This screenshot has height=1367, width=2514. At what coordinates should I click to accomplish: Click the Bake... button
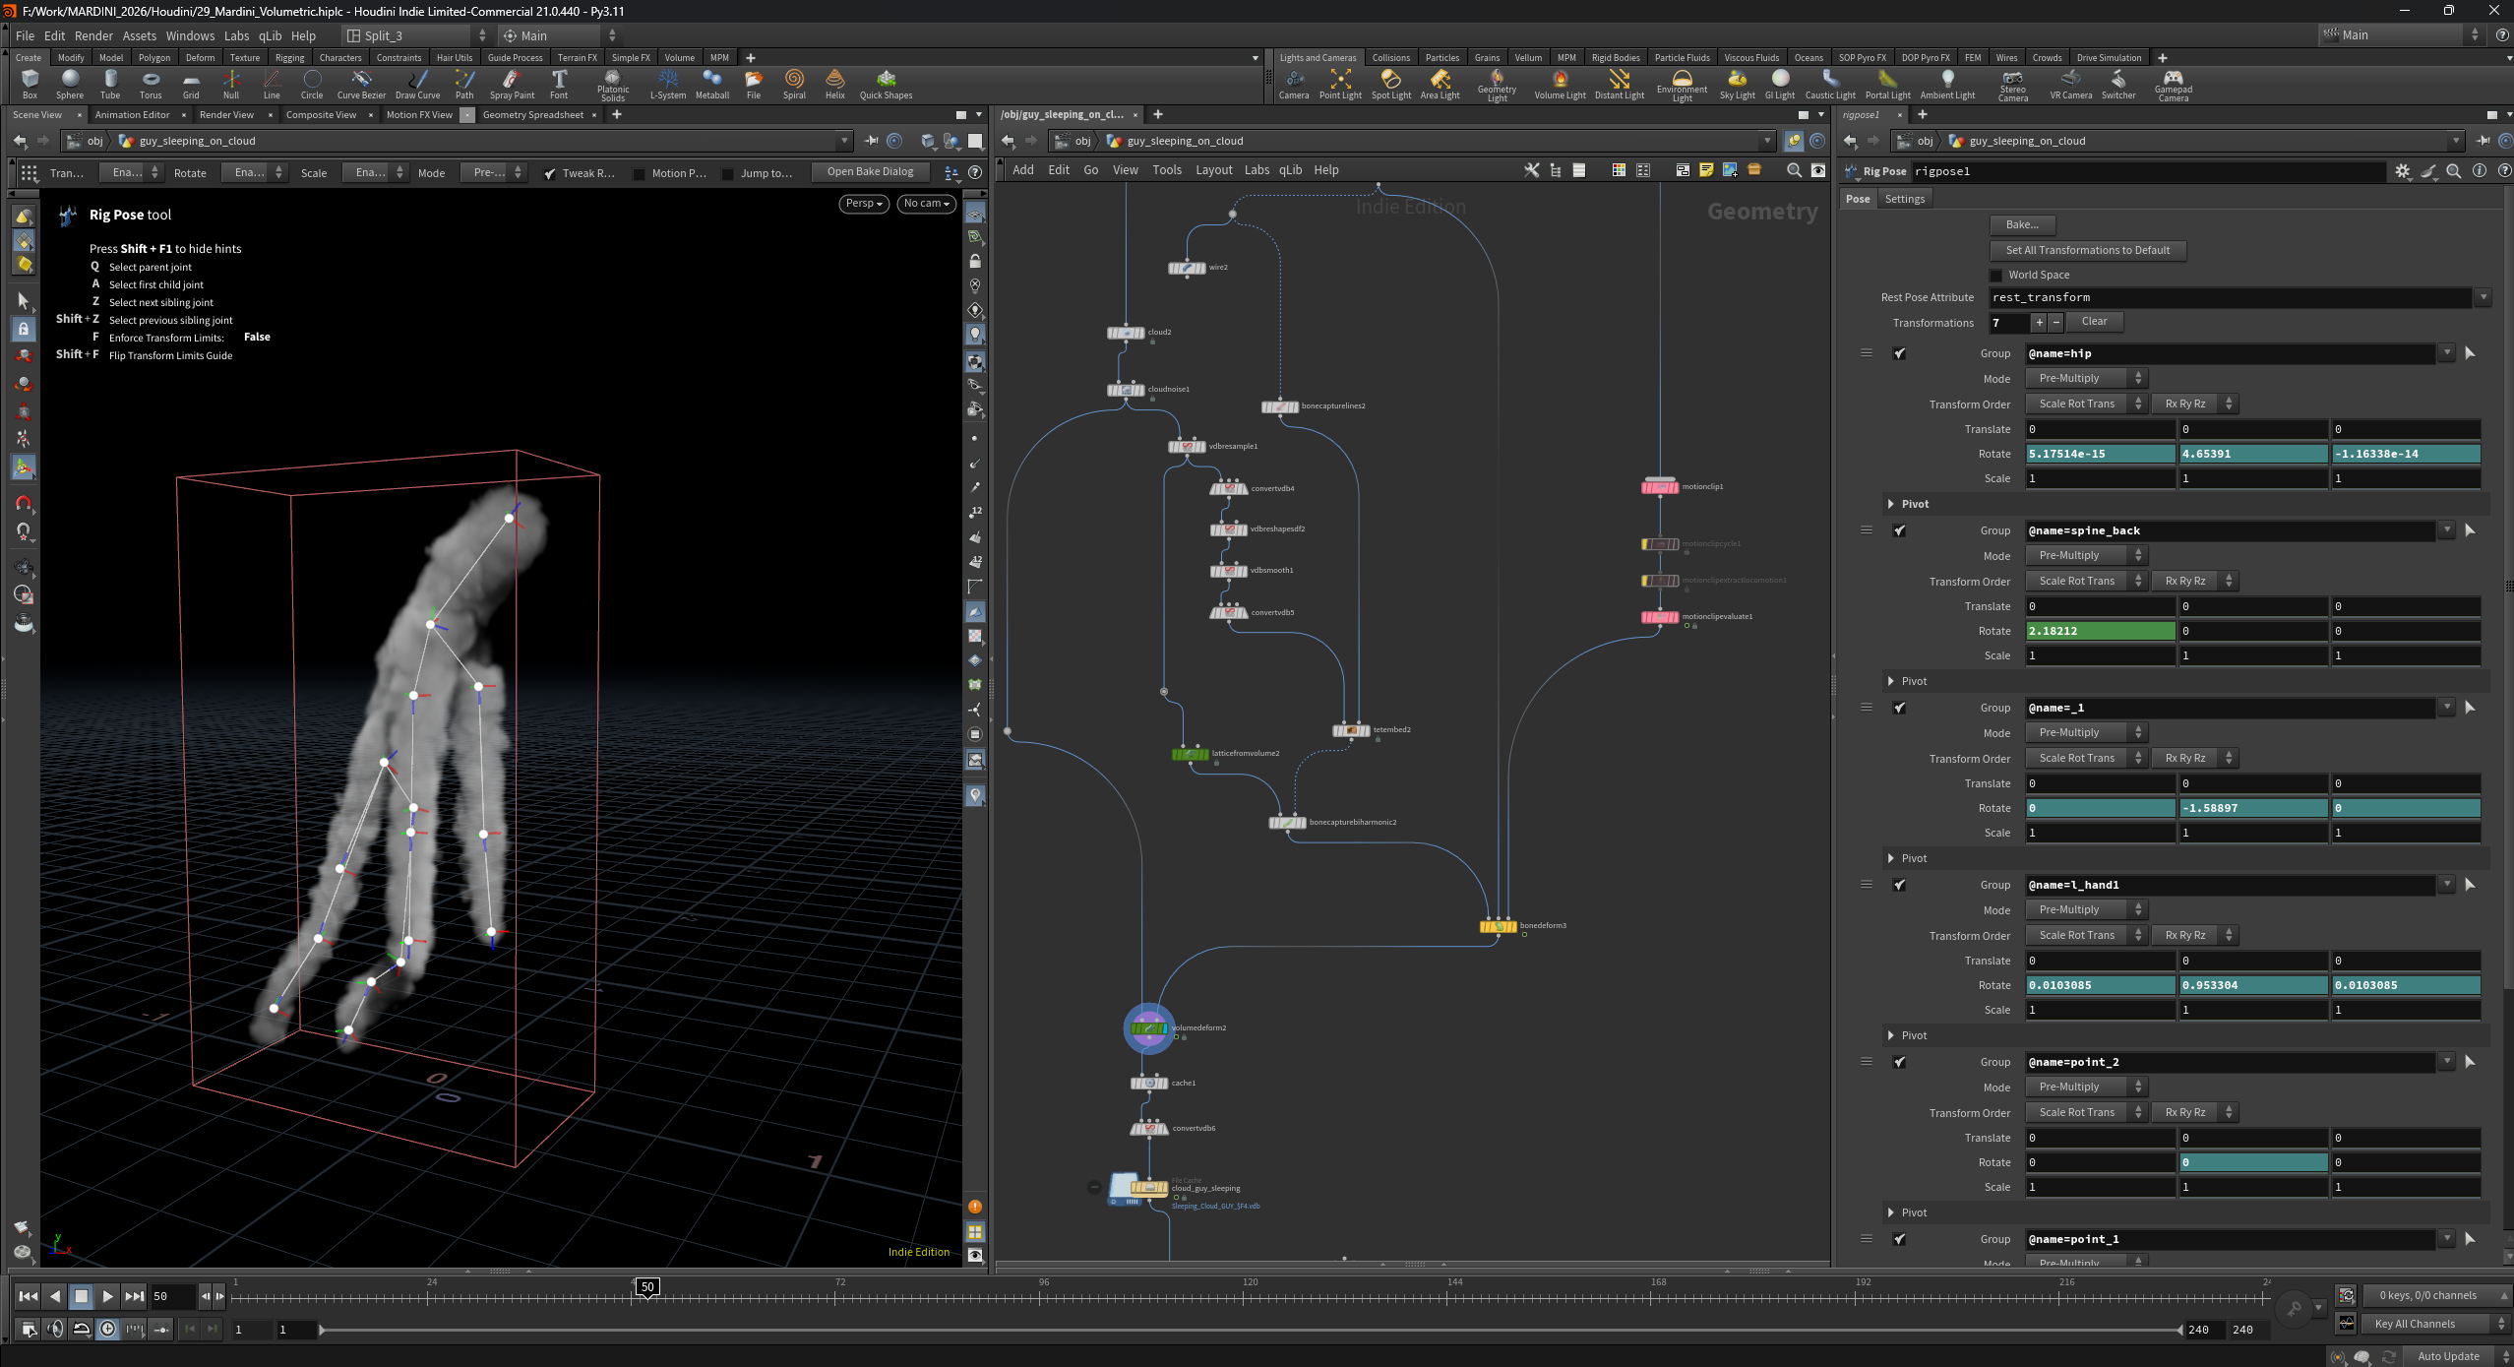2022,224
